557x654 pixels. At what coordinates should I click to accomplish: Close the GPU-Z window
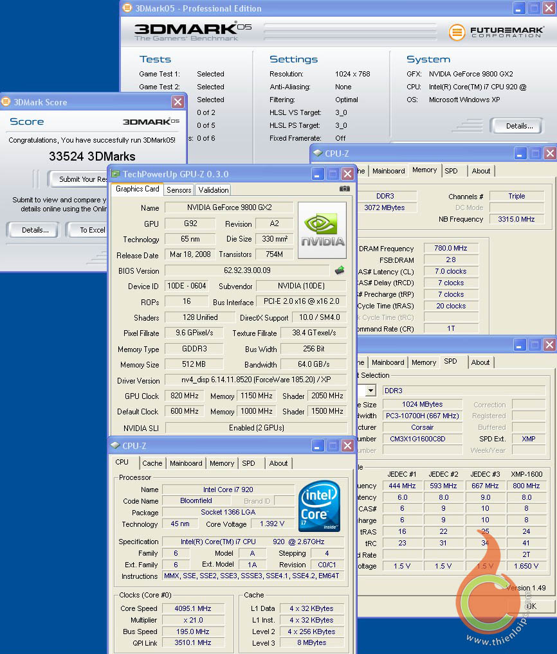click(347, 174)
